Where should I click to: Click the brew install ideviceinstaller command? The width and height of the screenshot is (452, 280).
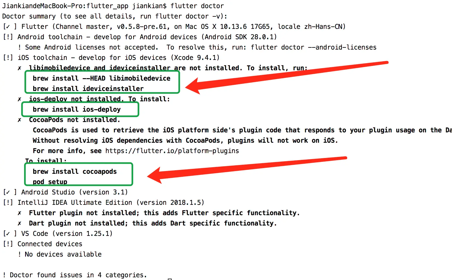[88, 89]
